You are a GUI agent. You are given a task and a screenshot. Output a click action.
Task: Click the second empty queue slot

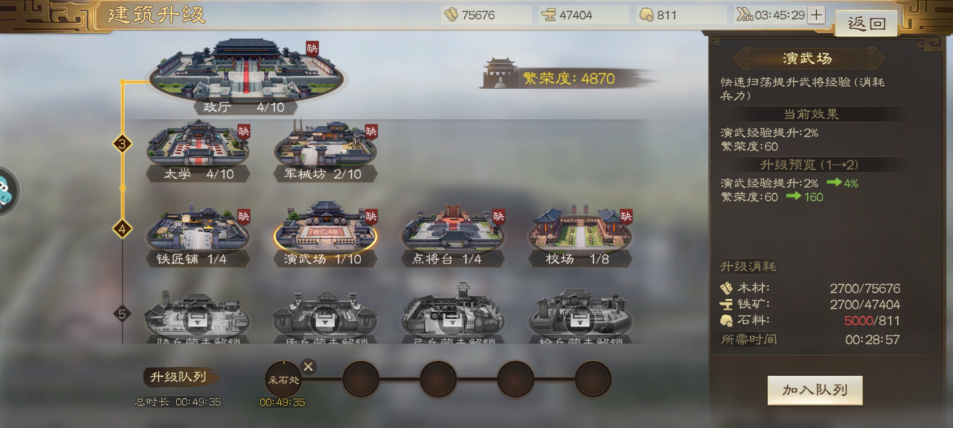click(x=438, y=379)
